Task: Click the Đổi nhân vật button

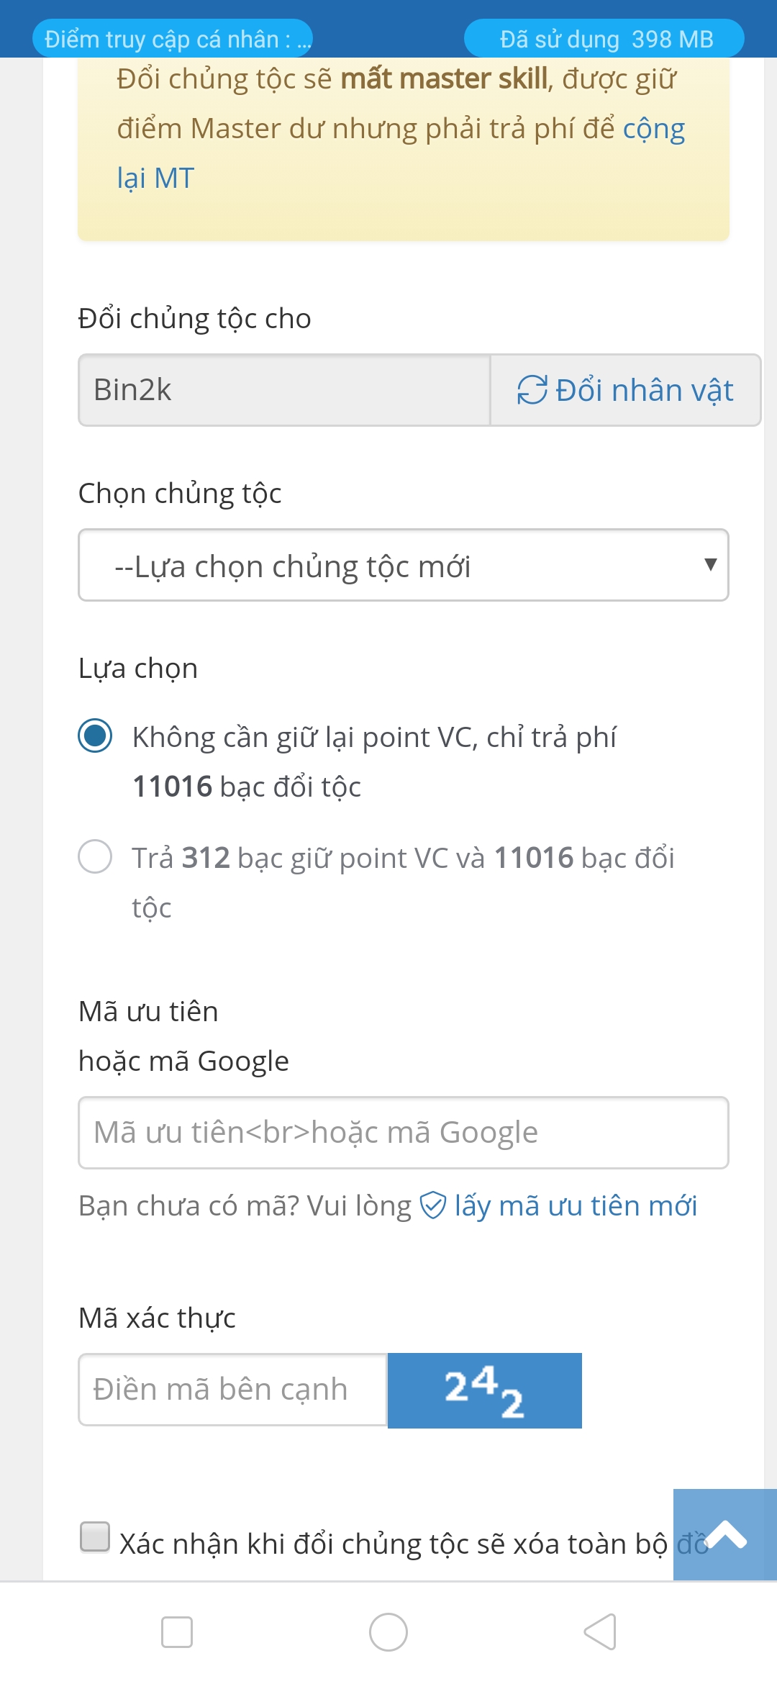Action: pyautogui.click(x=625, y=390)
